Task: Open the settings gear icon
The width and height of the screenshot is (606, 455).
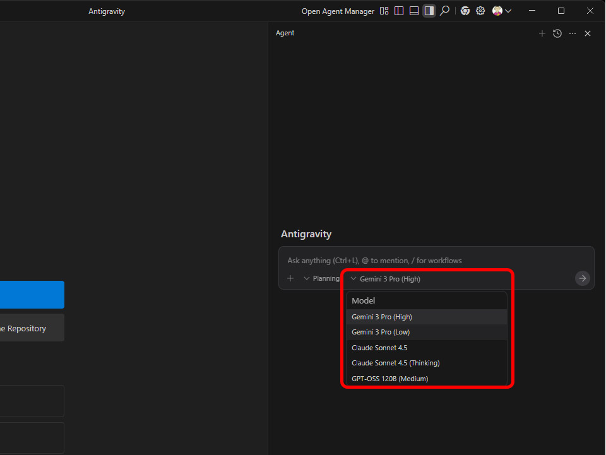Action: coord(480,11)
